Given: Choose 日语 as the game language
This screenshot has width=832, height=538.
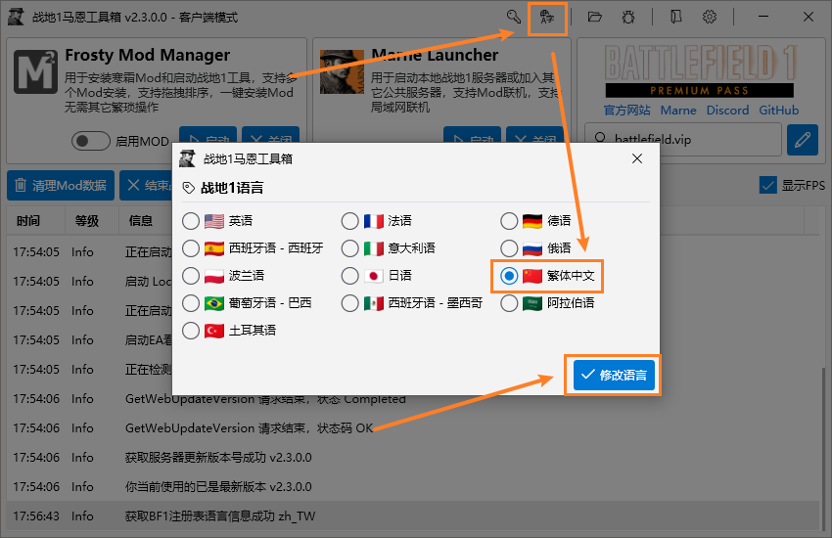Looking at the screenshot, I should point(349,276).
